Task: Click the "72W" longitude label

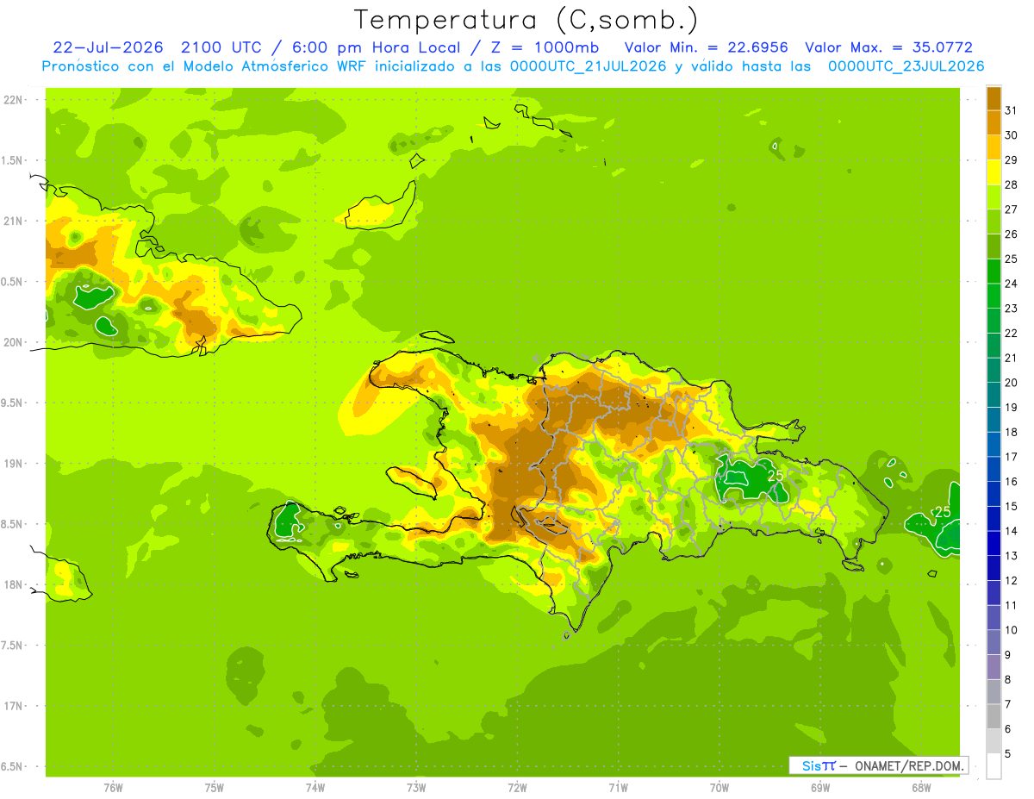Action: [x=517, y=788]
